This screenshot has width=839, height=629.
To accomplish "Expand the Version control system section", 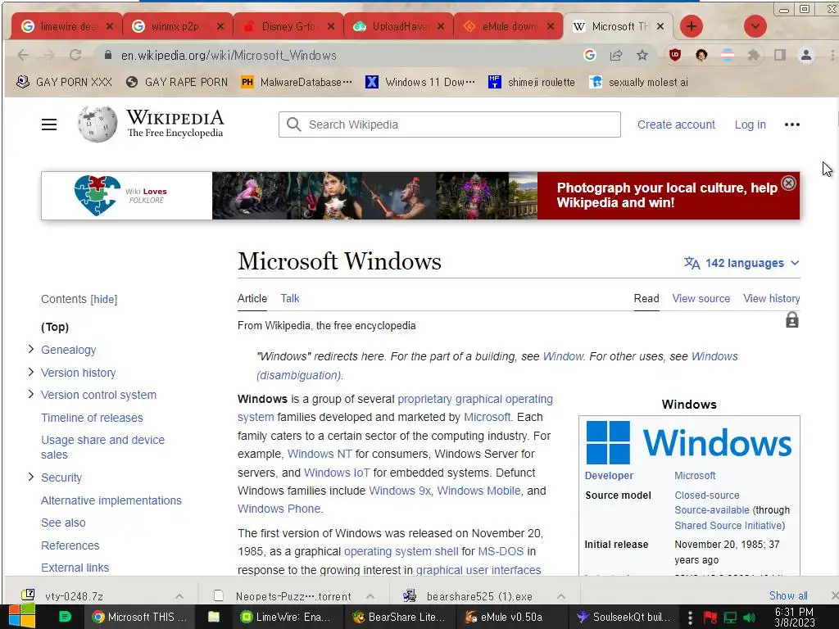I will (30, 394).
